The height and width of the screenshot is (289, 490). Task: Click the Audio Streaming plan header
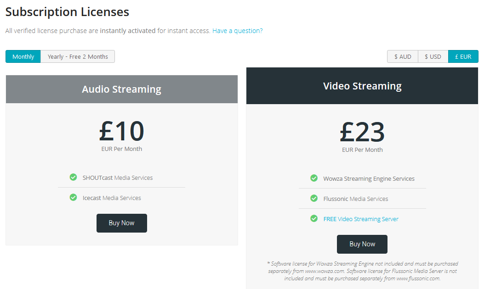121,89
